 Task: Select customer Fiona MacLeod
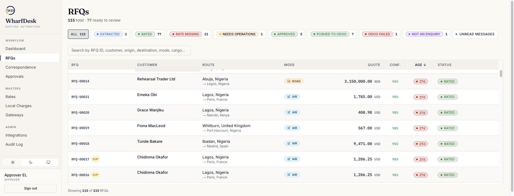pos(151,126)
